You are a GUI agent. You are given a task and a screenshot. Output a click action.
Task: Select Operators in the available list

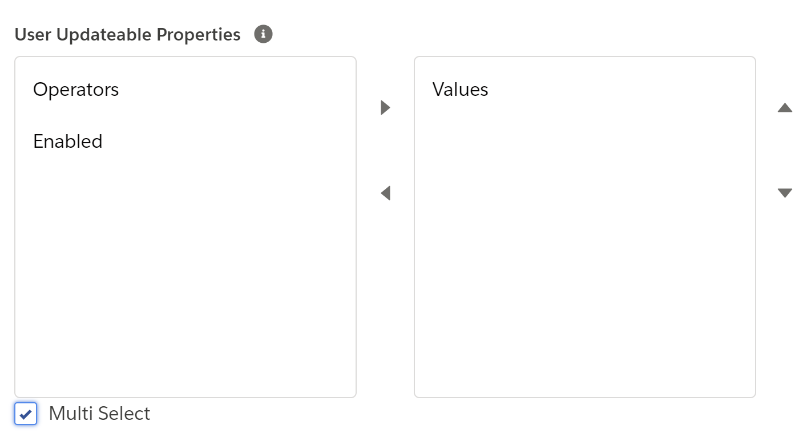pyautogui.click(x=76, y=90)
